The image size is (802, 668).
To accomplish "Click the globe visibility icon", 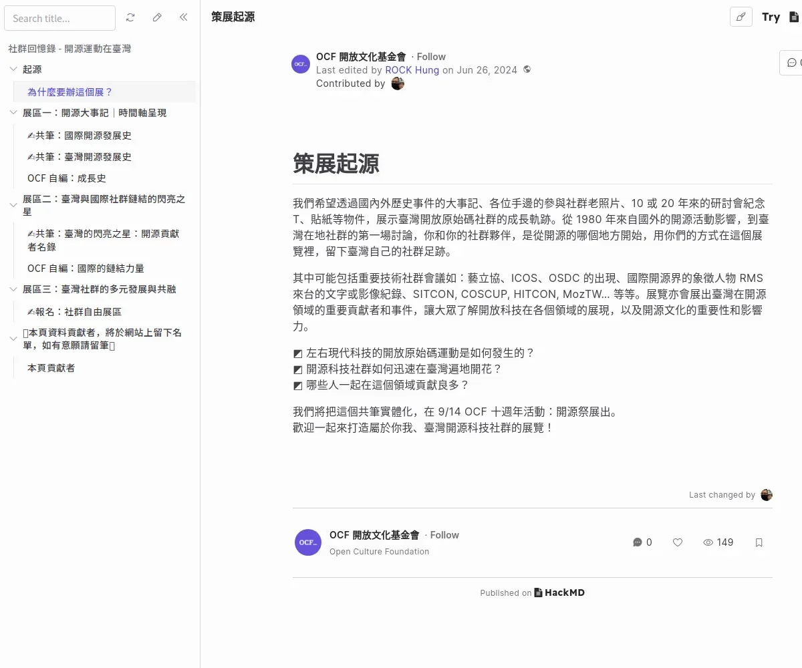I will (527, 69).
